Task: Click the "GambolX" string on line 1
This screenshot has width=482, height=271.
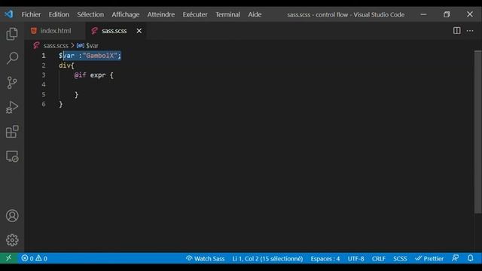Action: tap(99, 56)
